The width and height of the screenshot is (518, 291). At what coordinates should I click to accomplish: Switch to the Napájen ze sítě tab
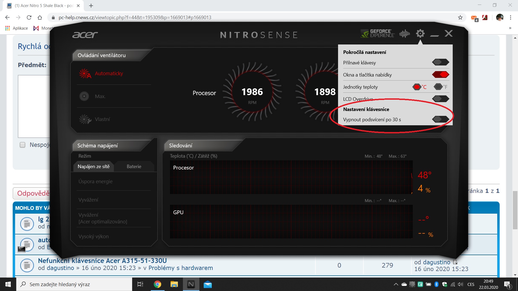[94, 167]
